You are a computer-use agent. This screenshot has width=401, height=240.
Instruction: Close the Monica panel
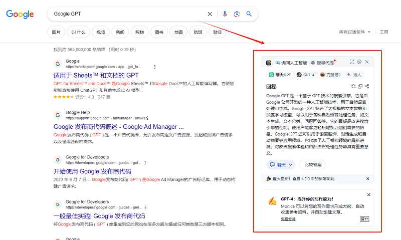[x=367, y=62]
